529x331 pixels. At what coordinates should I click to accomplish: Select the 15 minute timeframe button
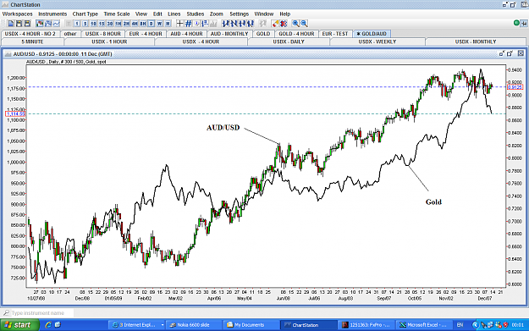pyautogui.click(x=102, y=24)
